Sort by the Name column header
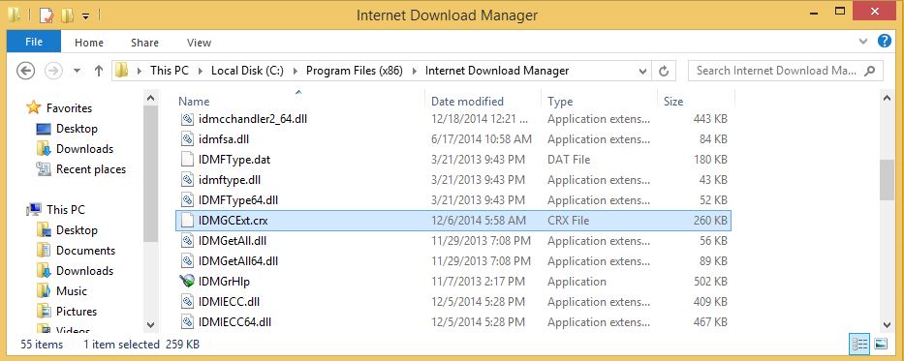Image resolution: width=904 pixels, height=361 pixels. click(299, 101)
